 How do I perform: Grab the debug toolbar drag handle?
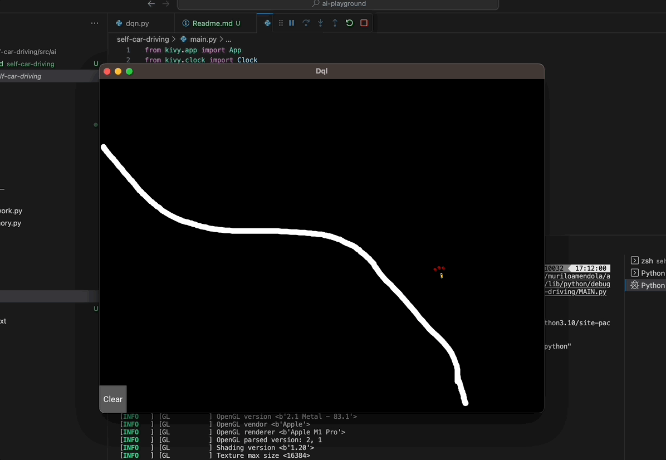tap(281, 23)
